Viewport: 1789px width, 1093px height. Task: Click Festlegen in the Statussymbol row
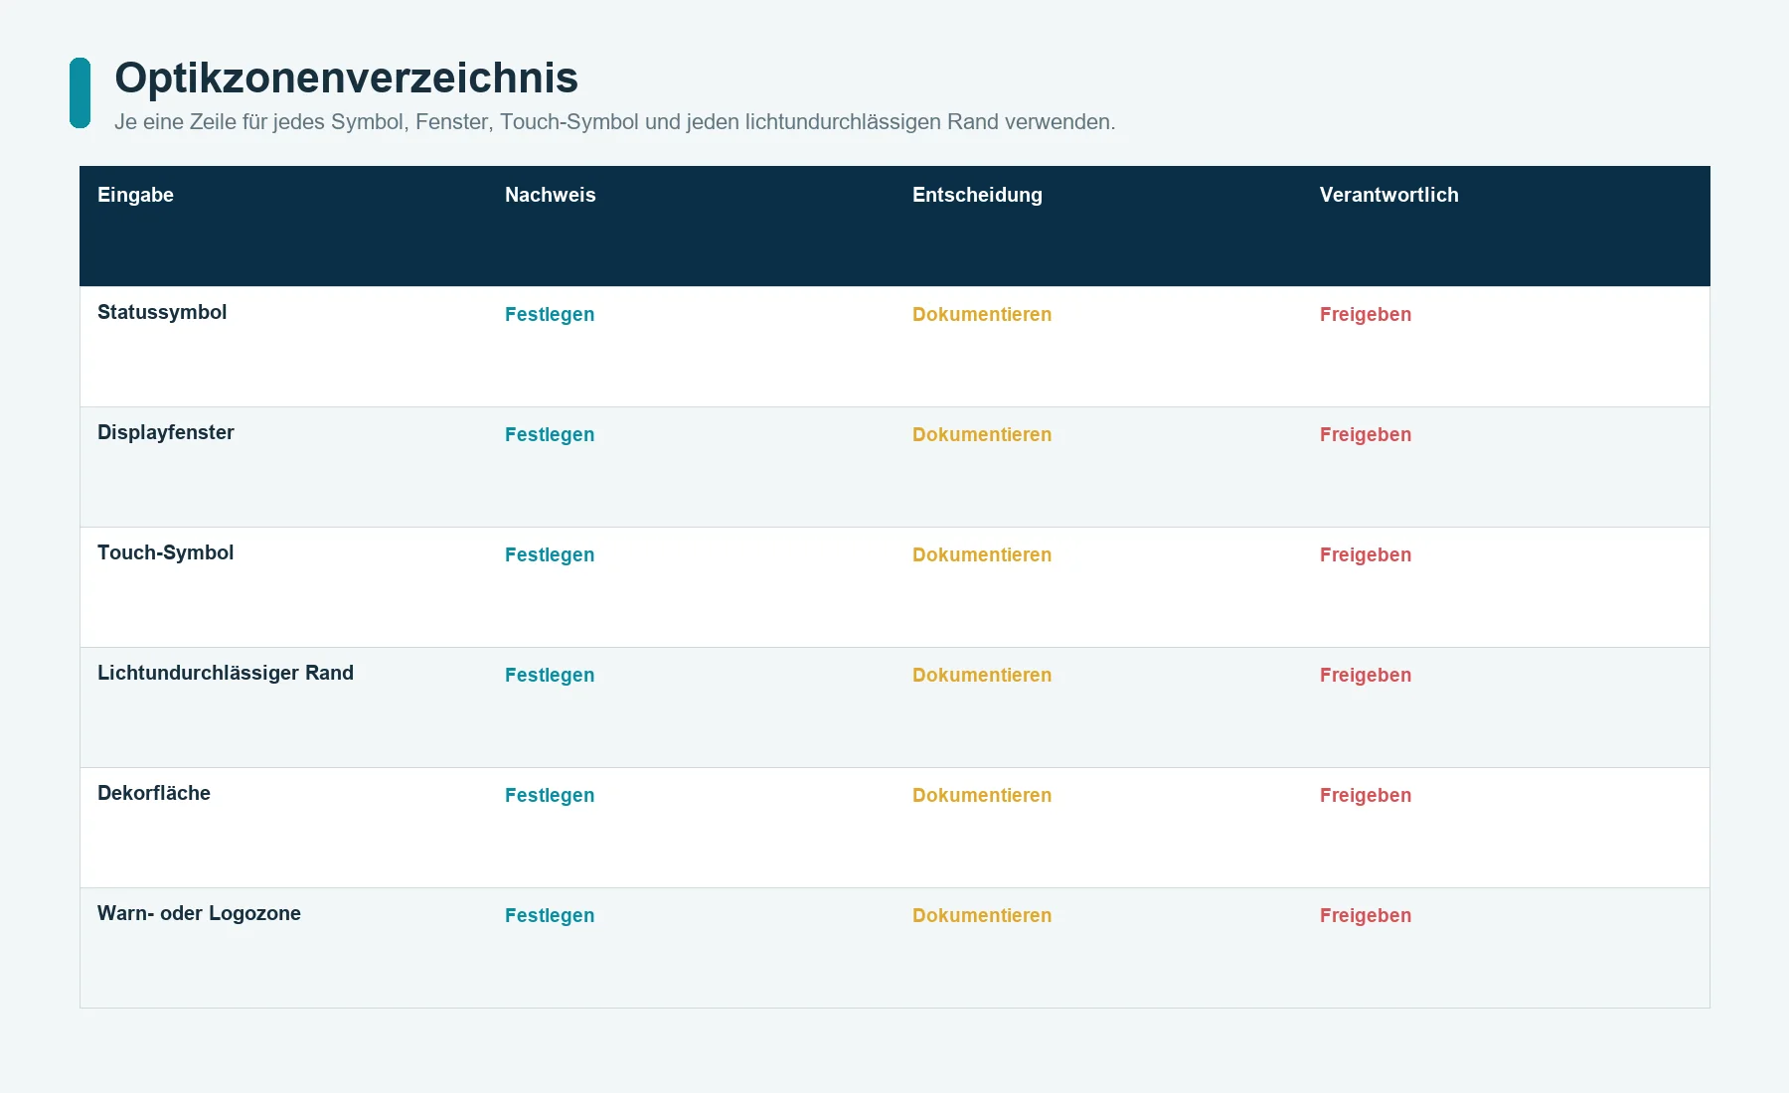pos(550,315)
